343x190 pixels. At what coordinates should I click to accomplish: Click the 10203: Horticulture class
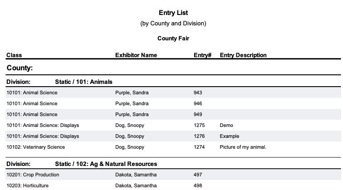point(28,185)
